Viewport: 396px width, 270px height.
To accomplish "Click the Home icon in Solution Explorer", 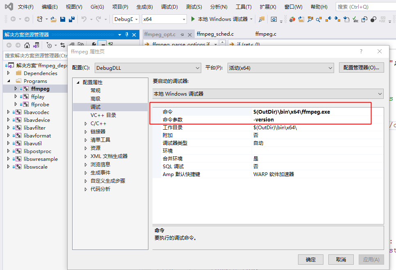I will coord(27,45).
